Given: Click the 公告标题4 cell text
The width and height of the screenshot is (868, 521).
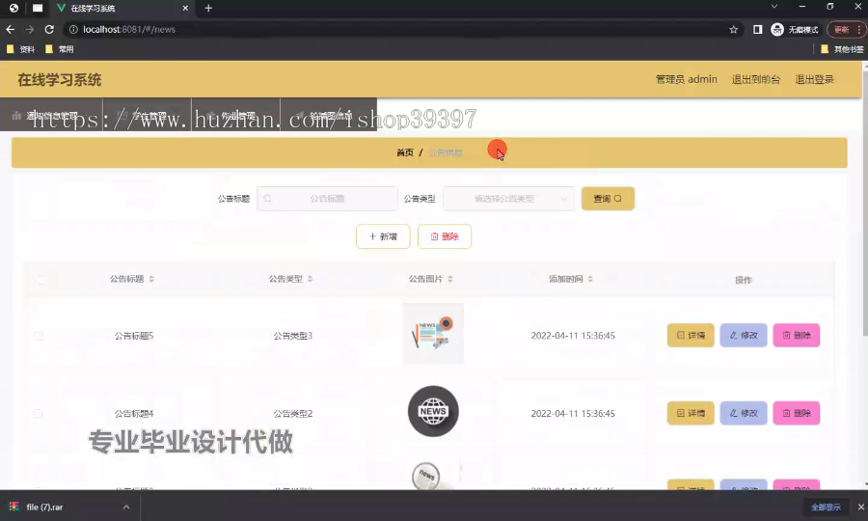Looking at the screenshot, I should [134, 414].
